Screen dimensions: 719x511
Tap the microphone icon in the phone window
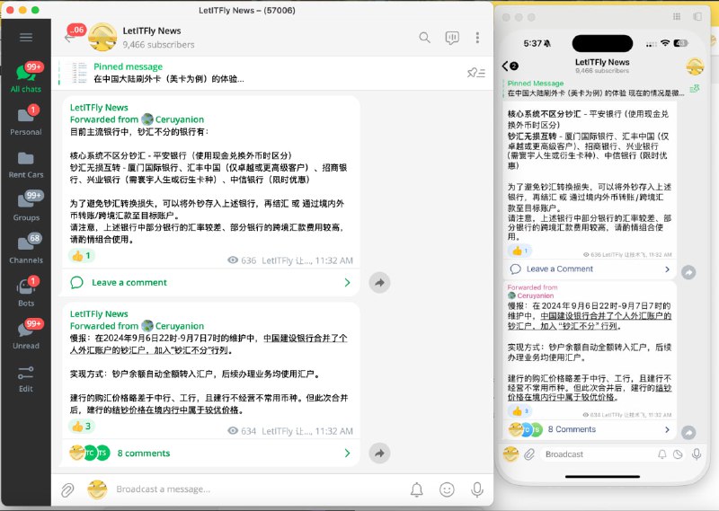pyautogui.click(x=696, y=454)
